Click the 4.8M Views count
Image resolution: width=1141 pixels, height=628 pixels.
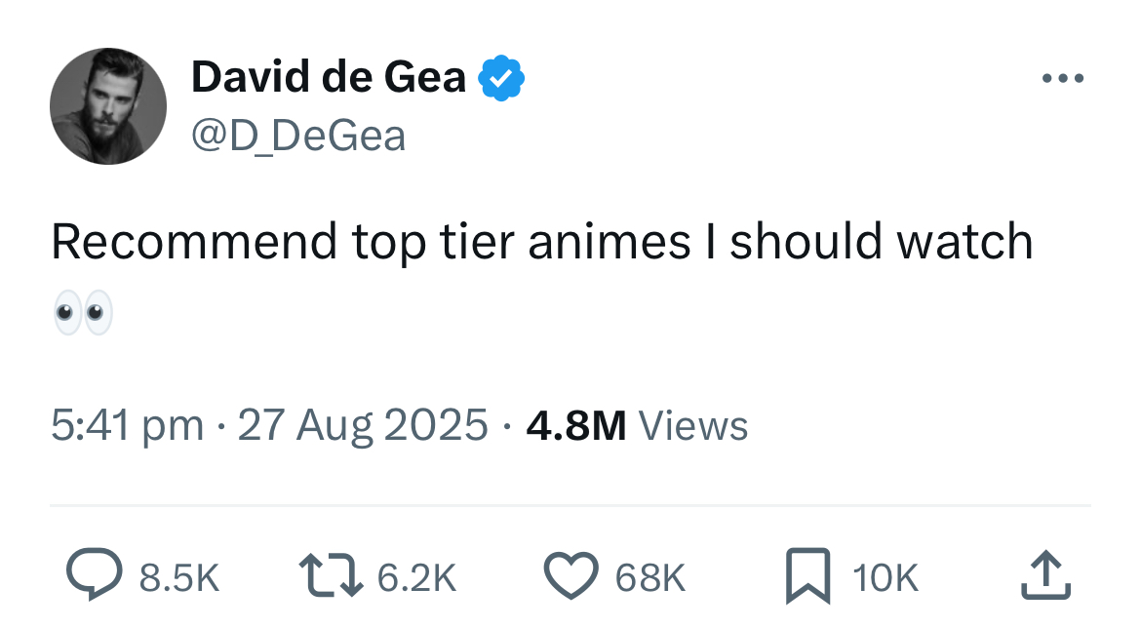[575, 426]
